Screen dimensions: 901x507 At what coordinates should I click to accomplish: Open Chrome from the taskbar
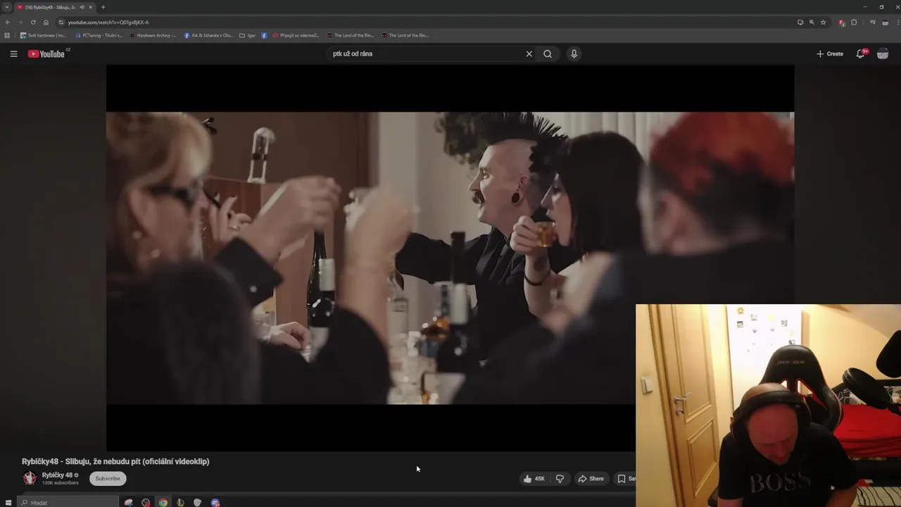163,502
